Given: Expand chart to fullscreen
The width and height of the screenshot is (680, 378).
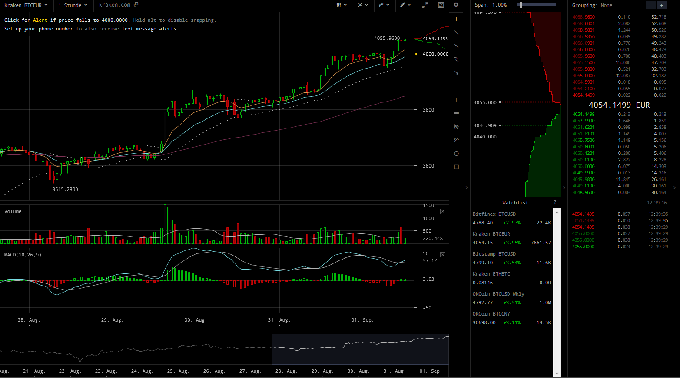Looking at the screenshot, I should click(x=425, y=5).
